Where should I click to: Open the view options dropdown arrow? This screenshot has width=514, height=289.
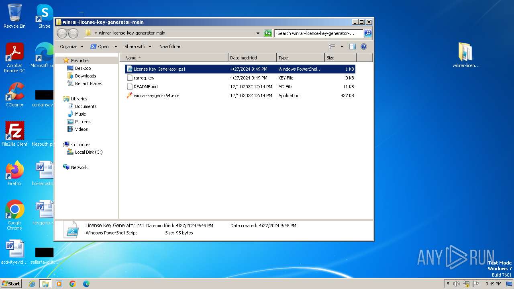coord(342,47)
